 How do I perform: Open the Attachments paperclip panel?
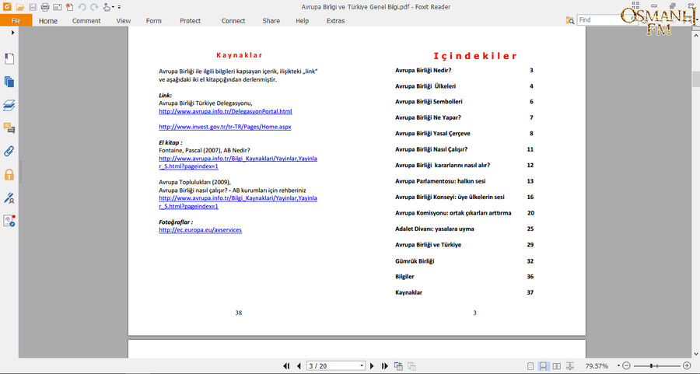pyautogui.click(x=9, y=152)
